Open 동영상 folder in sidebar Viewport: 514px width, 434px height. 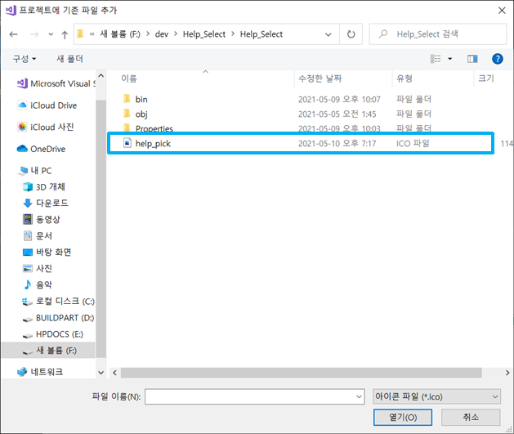(x=42, y=219)
